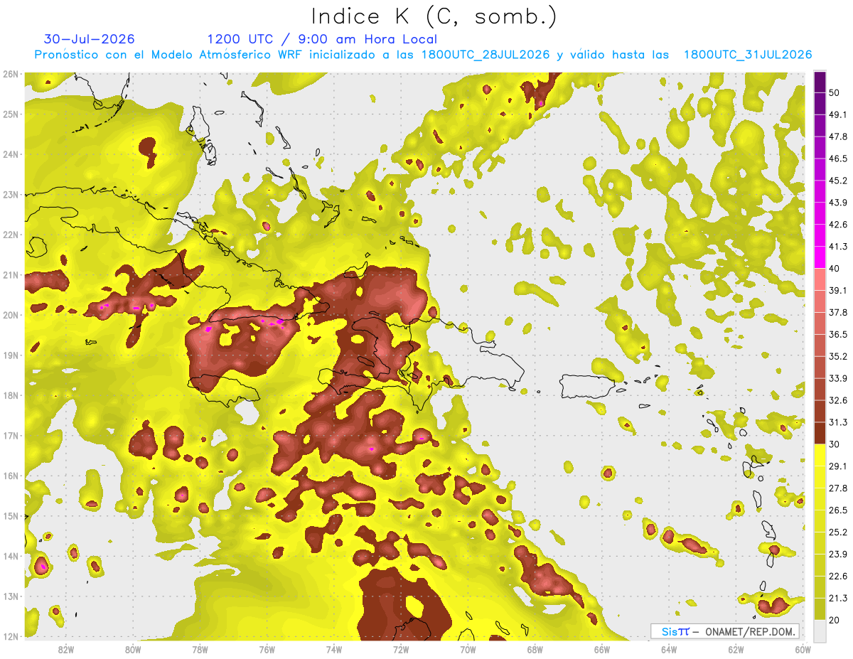Image resolution: width=853 pixels, height=659 pixels.
Task: Click the 25N latitude label
Action: click(11, 114)
